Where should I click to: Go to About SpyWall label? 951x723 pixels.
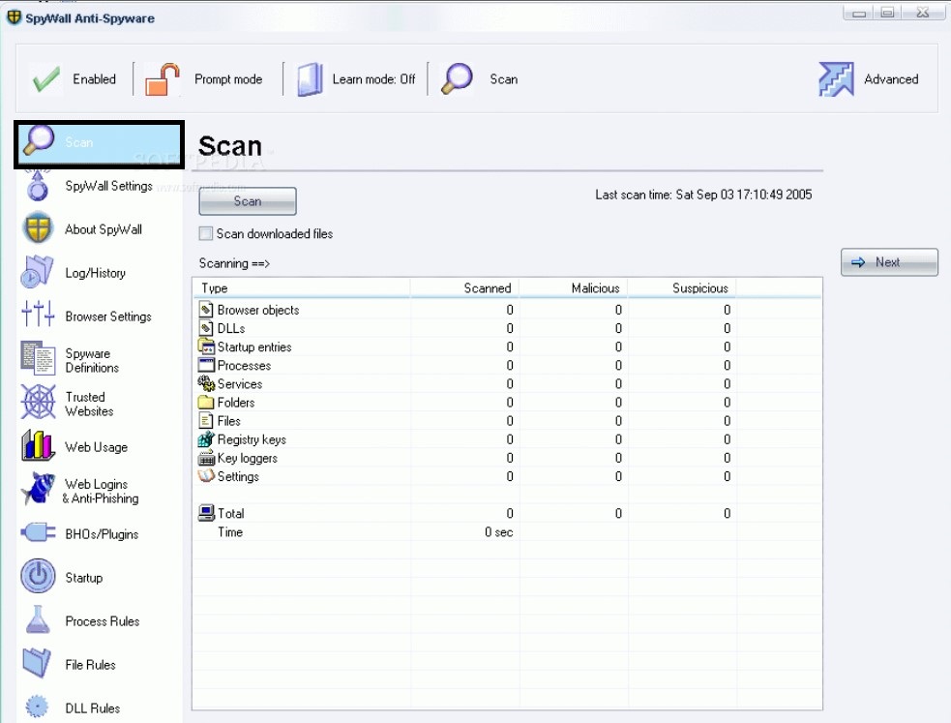tap(104, 229)
